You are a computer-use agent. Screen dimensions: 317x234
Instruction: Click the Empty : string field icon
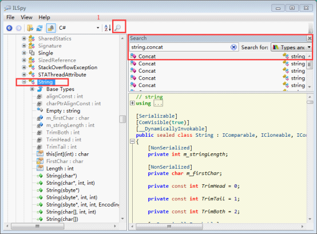pos(40,110)
